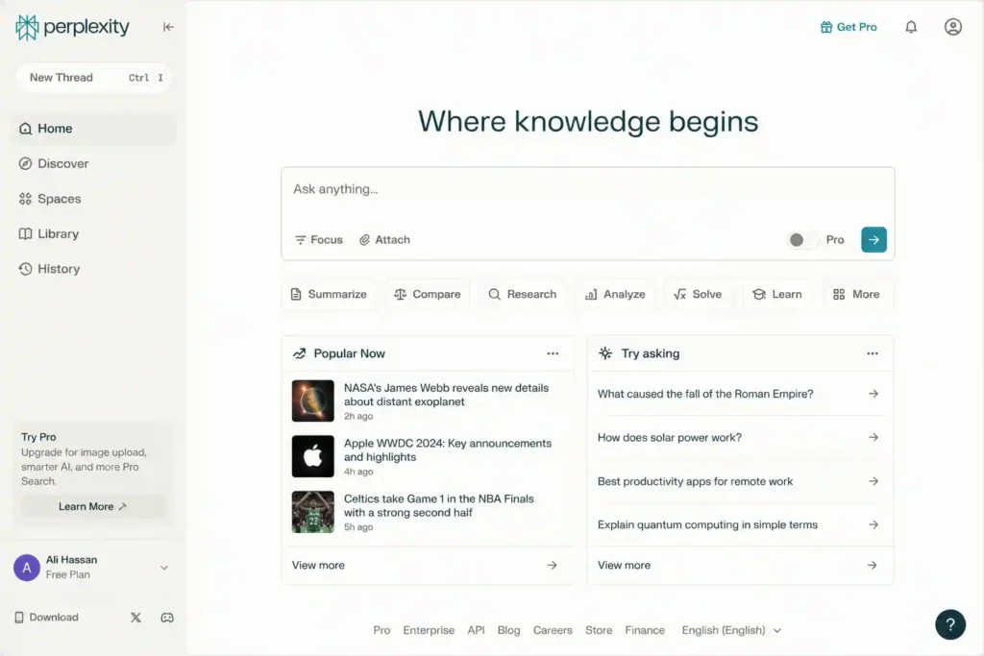Click the Popular Now trending icon
Screen dimensions: 984x656
tap(300, 353)
